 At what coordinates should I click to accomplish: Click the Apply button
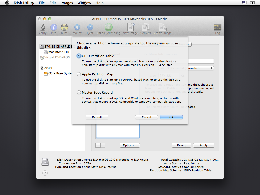(x=204, y=145)
